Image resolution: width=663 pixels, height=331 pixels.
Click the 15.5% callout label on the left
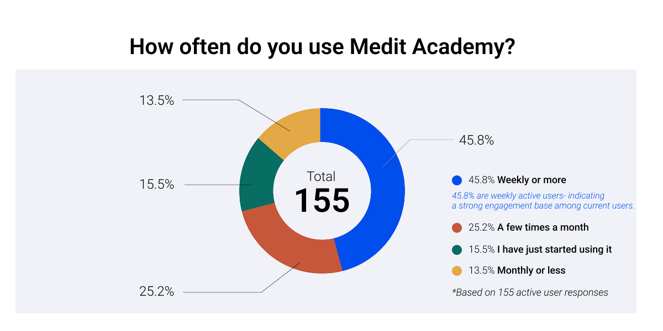tap(157, 185)
